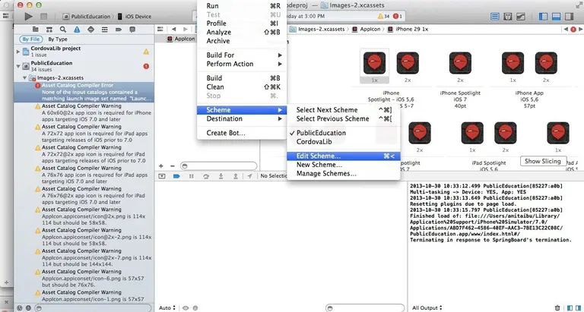Select the iPhone Spotlight iOS 7 2x icon
The width and height of the screenshot is (584, 312).
(x=460, y=63)
